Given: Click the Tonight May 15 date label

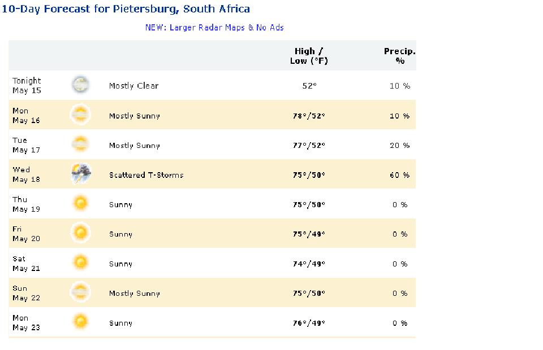Looking at the screenshot, I should click(x=27, y=86).
